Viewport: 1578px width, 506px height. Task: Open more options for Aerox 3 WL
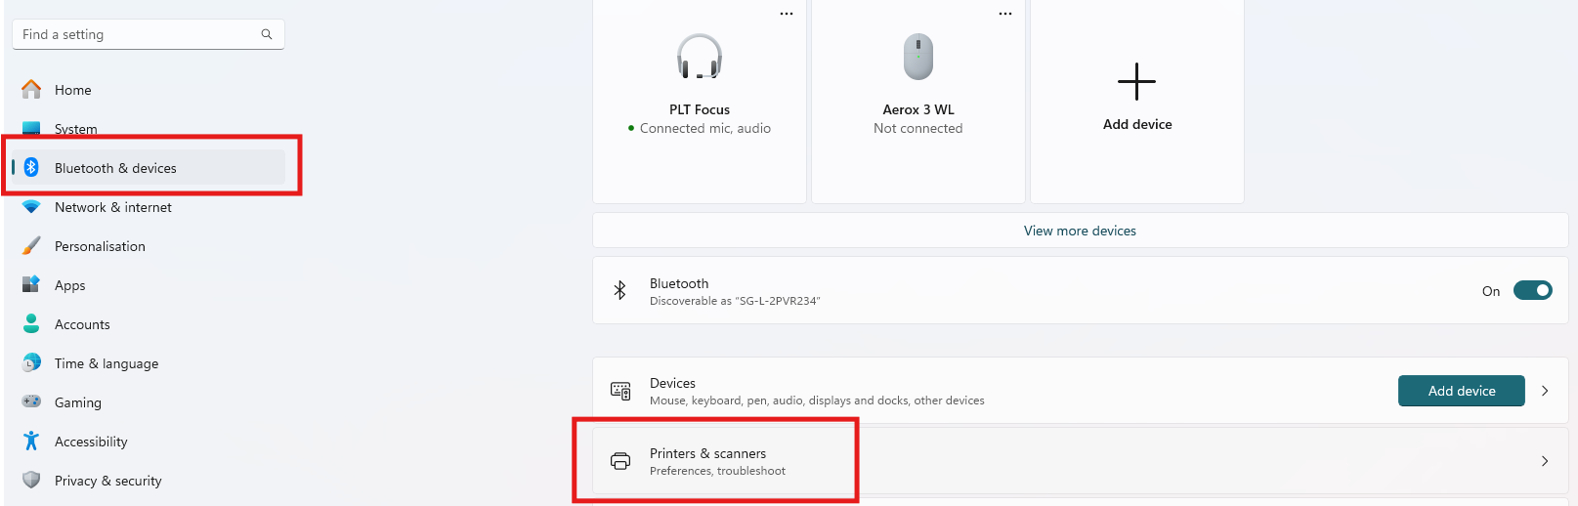click(x=1005, y=14)
